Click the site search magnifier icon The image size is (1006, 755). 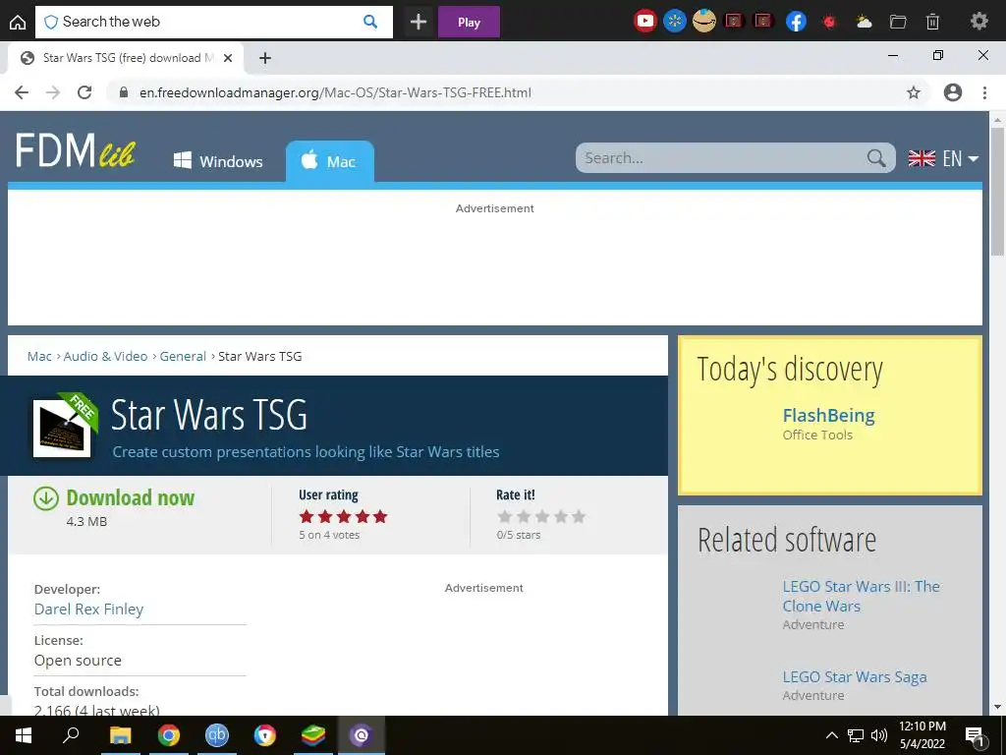tap(876, 158)
